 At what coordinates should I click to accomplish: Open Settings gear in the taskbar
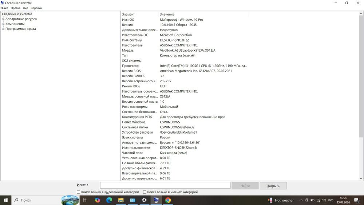tap(145, 200)
